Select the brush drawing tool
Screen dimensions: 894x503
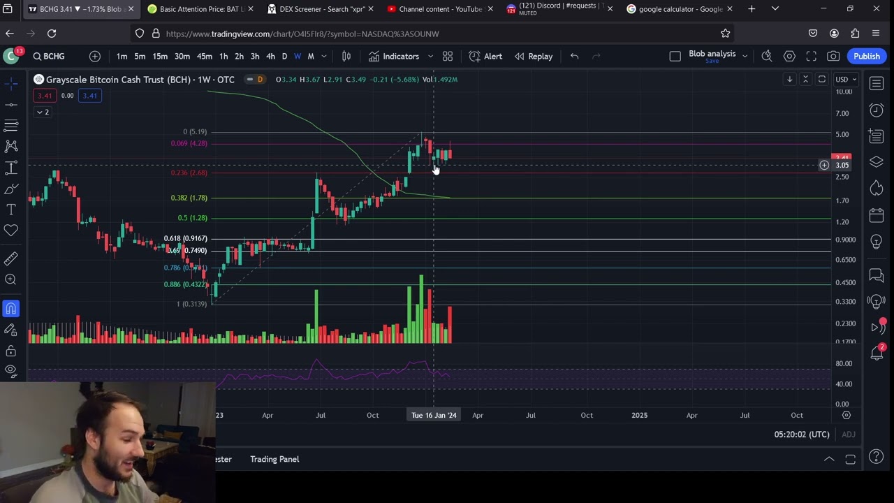pyautogui.click(x=11, y=189)
